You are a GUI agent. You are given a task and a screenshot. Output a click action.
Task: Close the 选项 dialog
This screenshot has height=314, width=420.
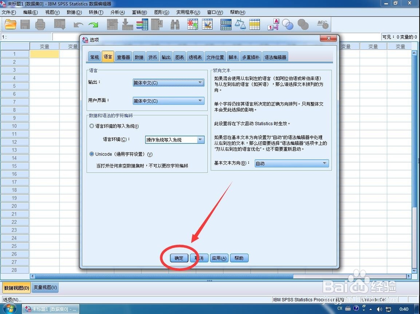coord(328,38)
